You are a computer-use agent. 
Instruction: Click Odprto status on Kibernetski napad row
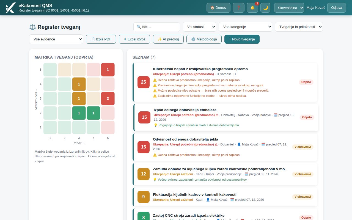pyautogui.click(x=306, y=82)
